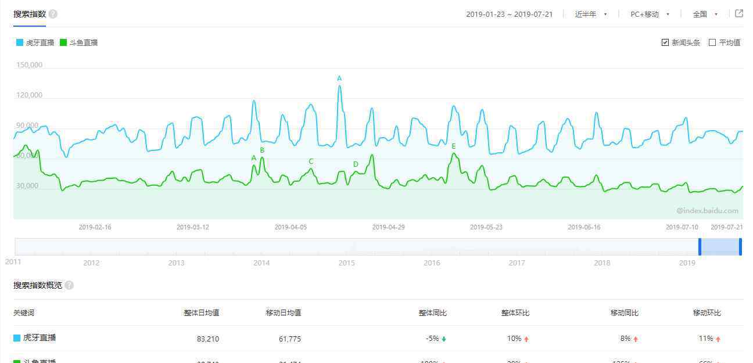This screenshot has height=363, width=753.
Task: Click the 2019-04-05 date label on the x-axis
Action: coord(291,227)
